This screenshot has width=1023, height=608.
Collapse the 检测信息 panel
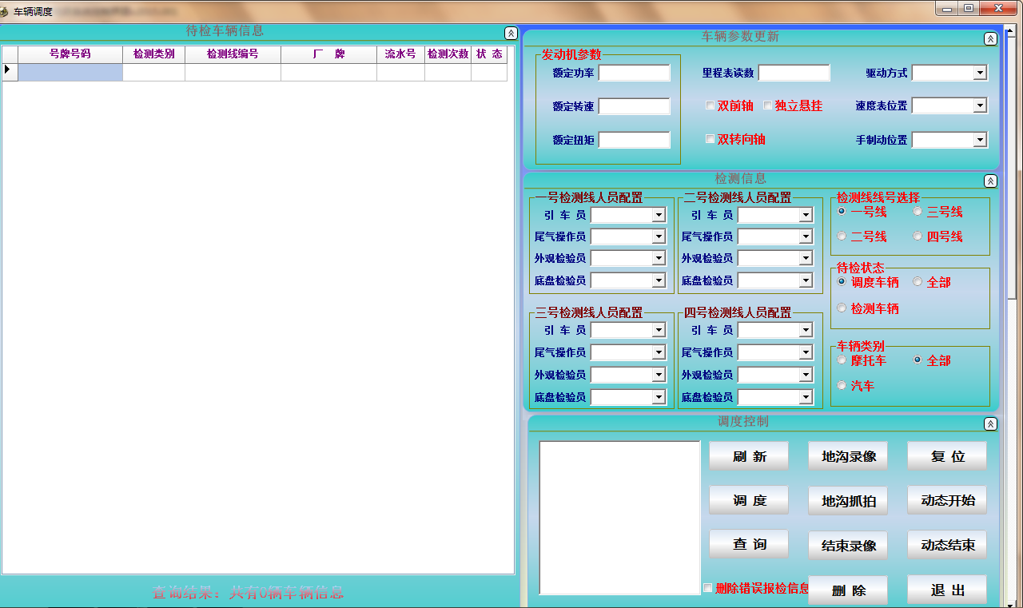pos(990,181)
